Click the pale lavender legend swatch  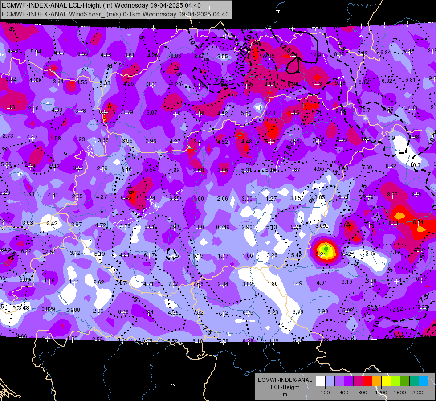330,381
